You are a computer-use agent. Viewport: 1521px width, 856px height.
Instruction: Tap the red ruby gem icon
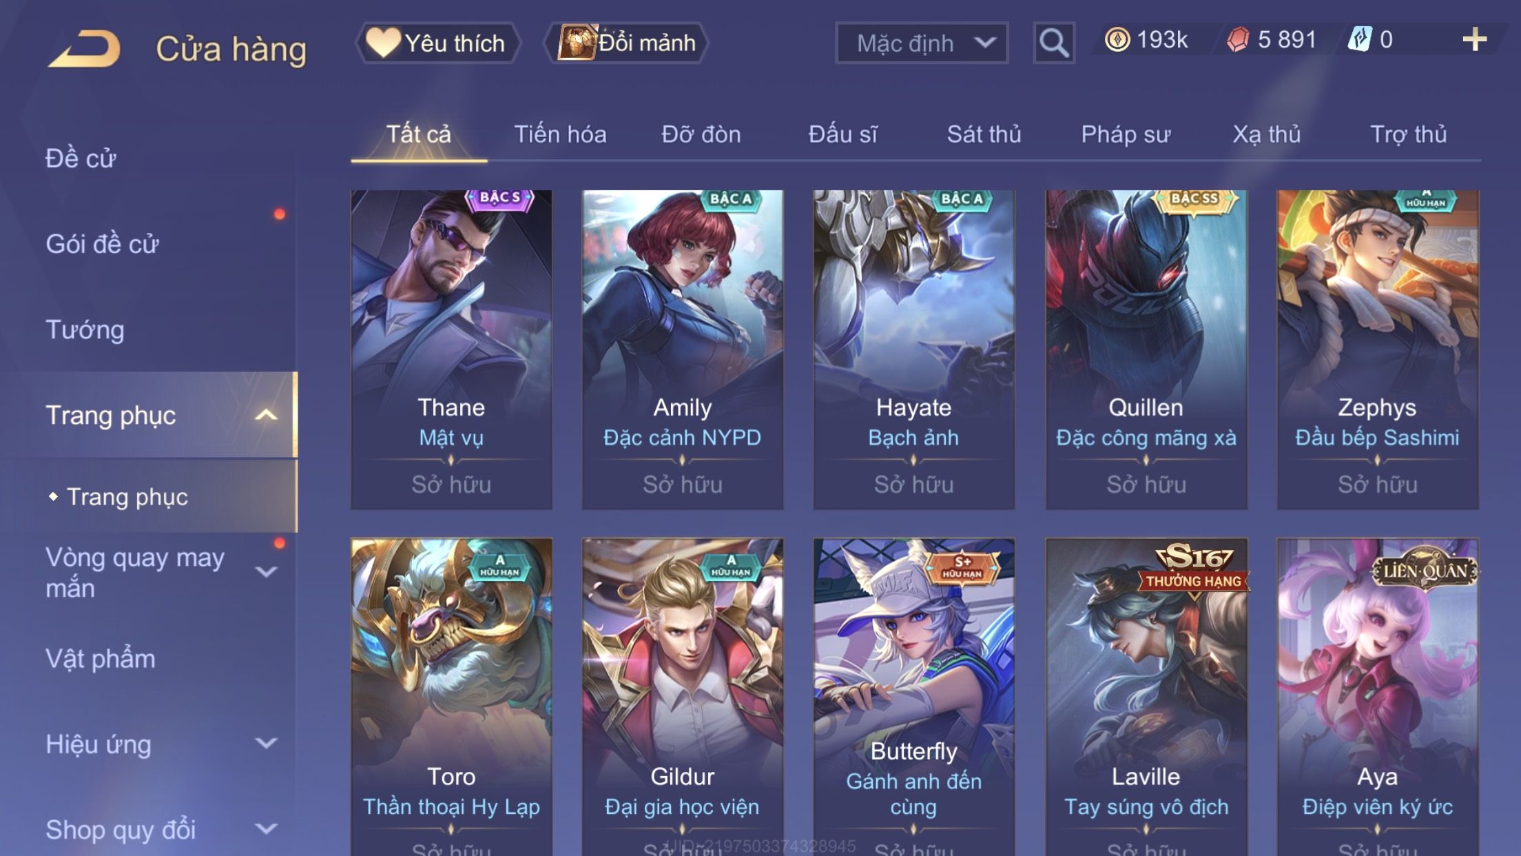(1238, 40)
